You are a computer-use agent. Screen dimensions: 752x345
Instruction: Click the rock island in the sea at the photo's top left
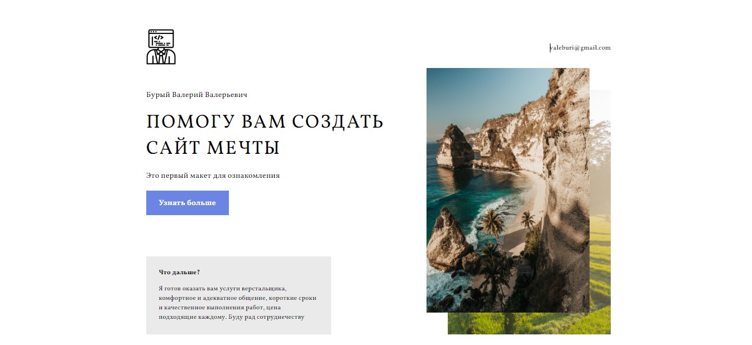tap(454, 147)
